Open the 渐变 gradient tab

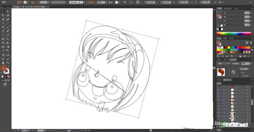click(x=225, y=60)
